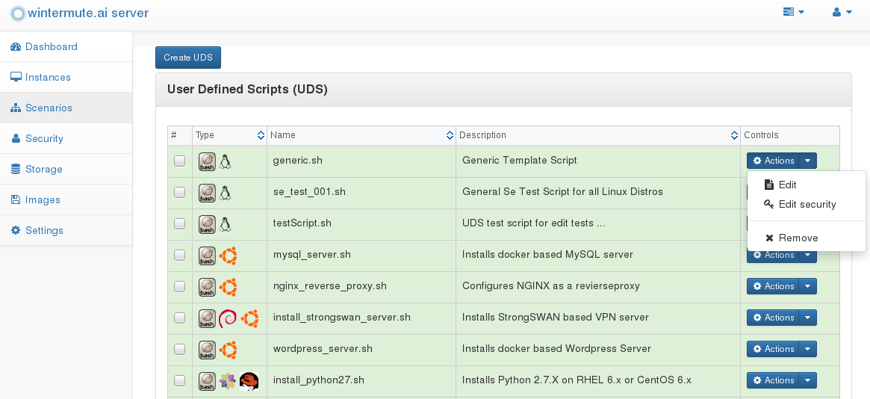Choose Edit security from the open menu
This screenshot has width=870, height=399.
807,204
